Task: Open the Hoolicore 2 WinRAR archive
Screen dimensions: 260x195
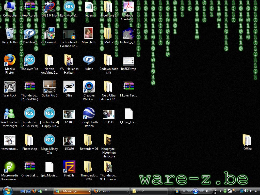Action: tap(30, 9)
